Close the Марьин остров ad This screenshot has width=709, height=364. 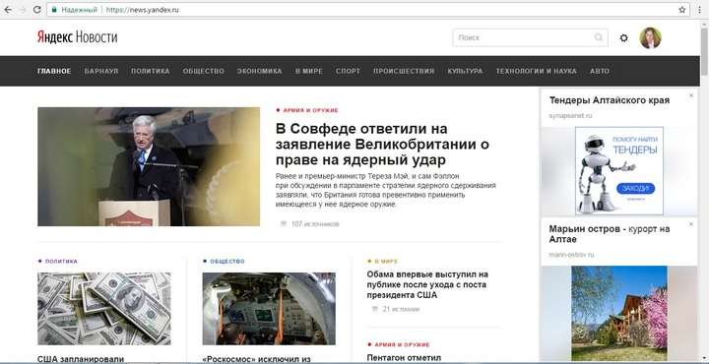click(x=691, y=224)
